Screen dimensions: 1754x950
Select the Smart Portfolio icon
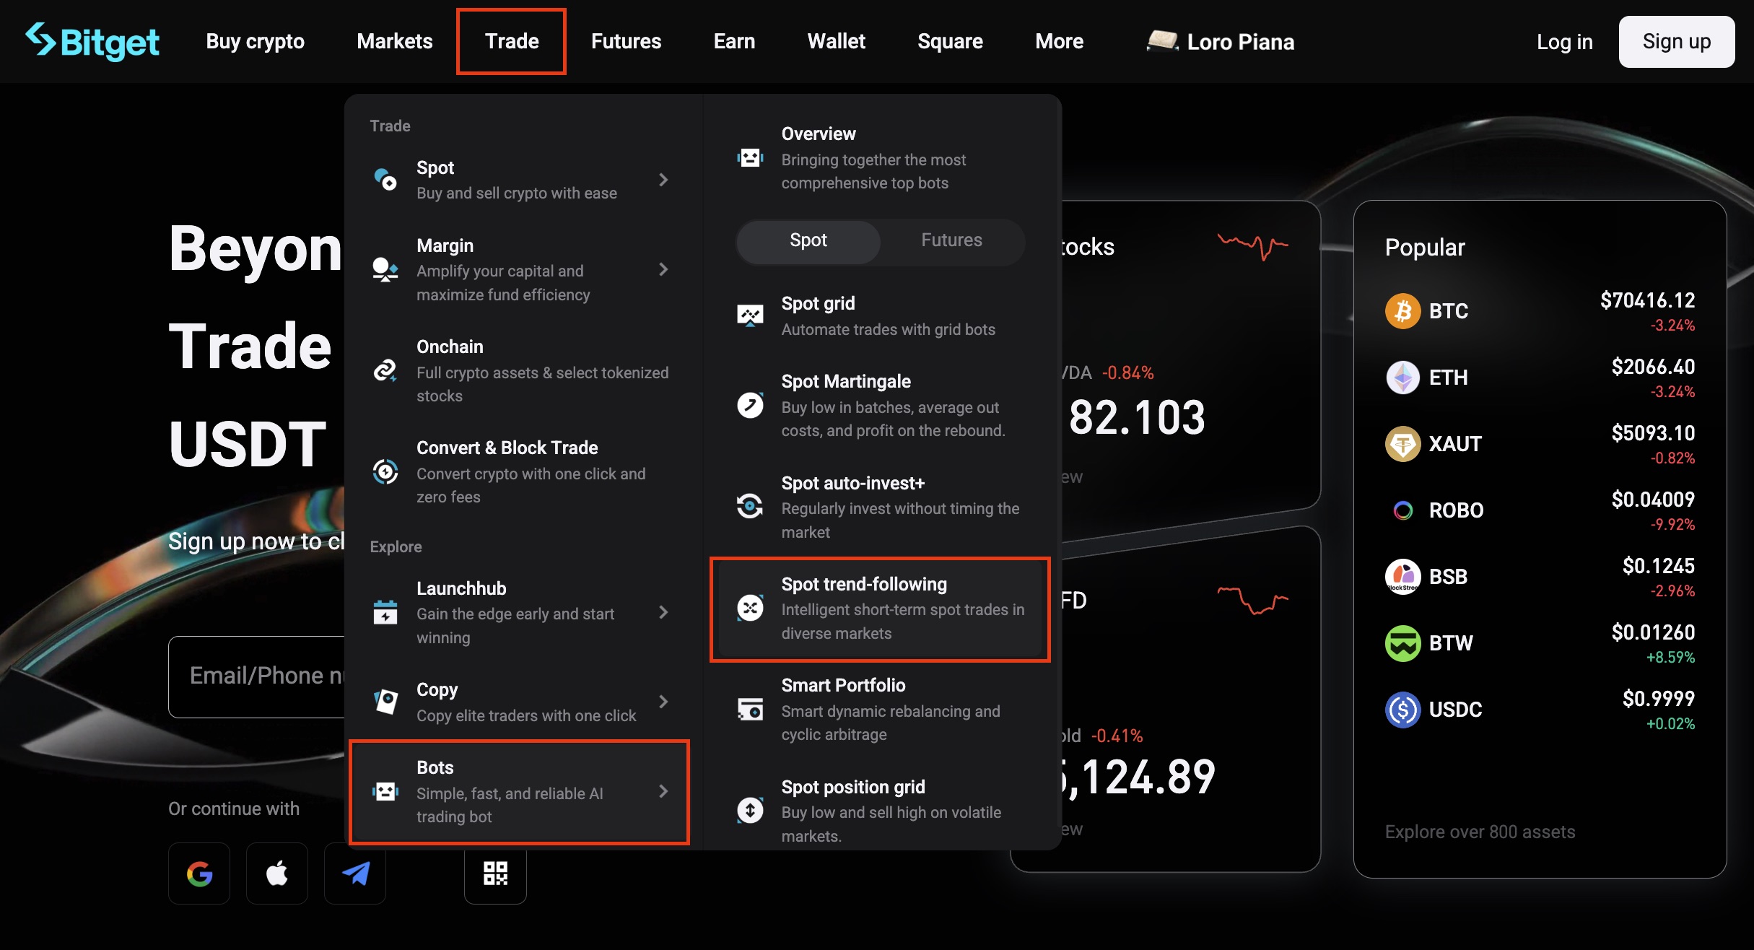point(751,709)
